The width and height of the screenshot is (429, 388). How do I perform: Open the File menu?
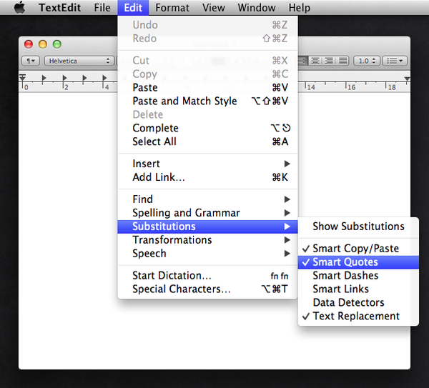102,8
